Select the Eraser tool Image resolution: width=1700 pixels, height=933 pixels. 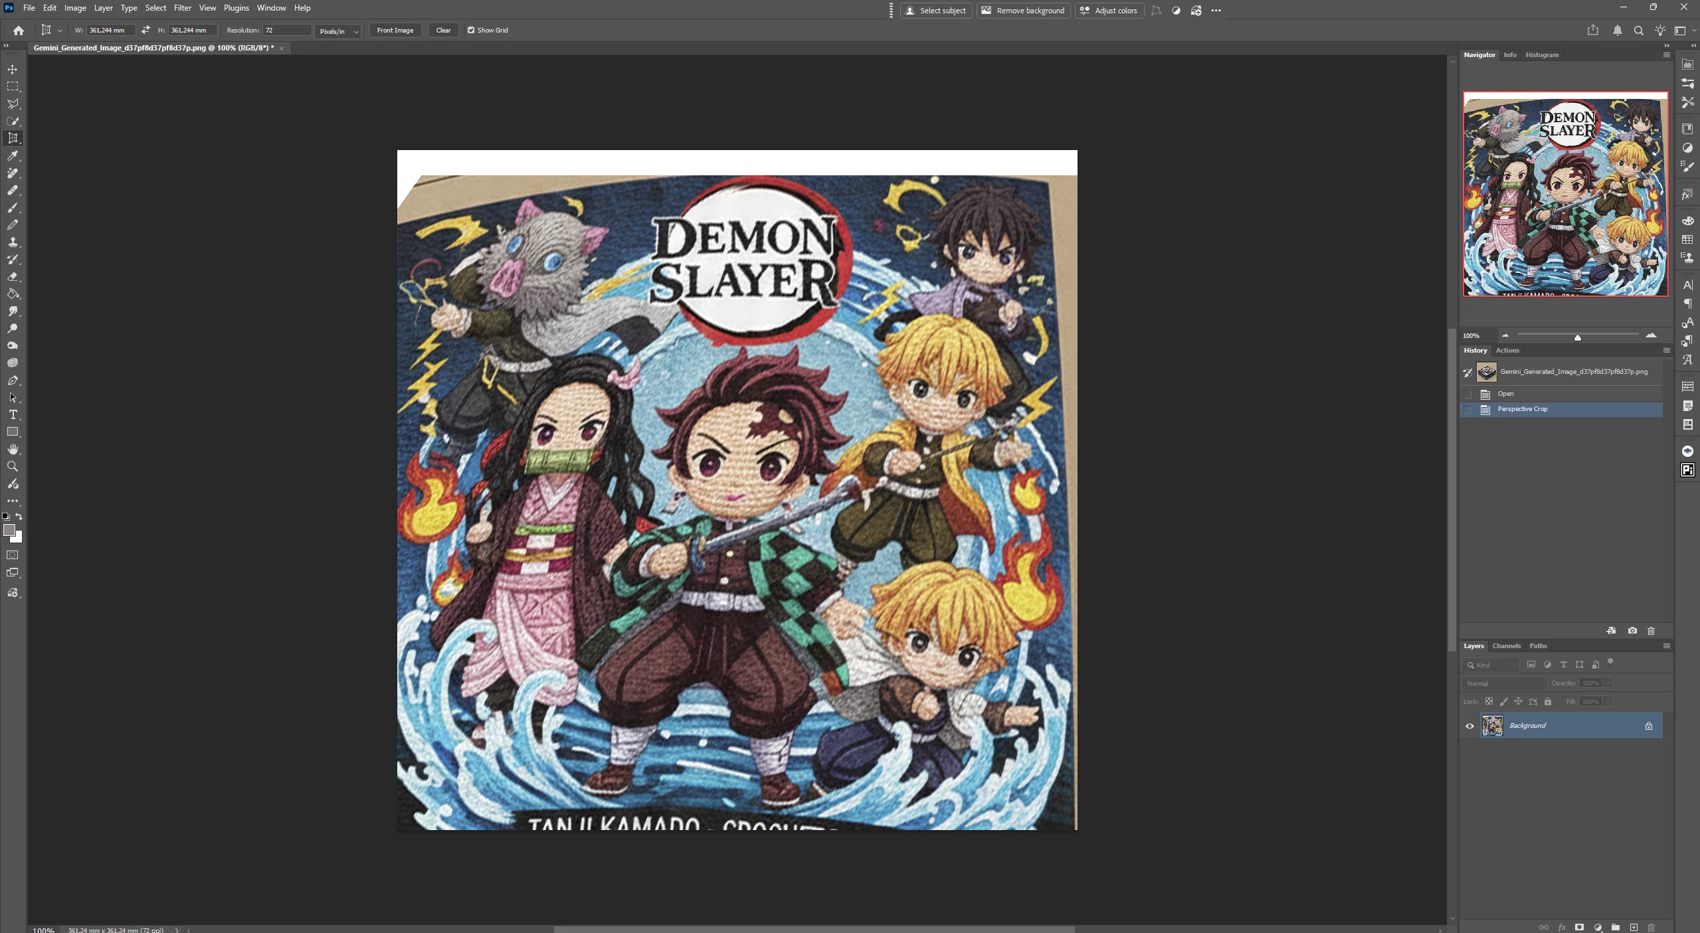[13, 277]
